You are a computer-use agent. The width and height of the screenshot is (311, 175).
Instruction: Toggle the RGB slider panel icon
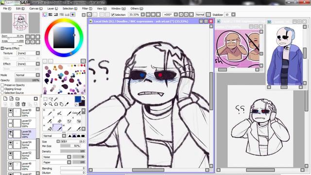(51, 15)
